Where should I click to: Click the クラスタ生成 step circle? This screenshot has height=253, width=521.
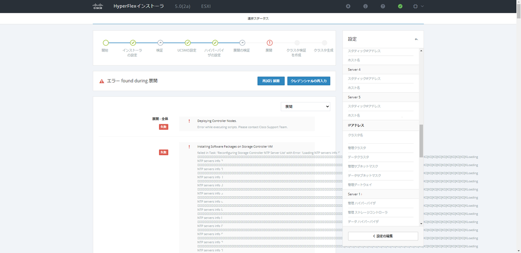pos(324,43)
